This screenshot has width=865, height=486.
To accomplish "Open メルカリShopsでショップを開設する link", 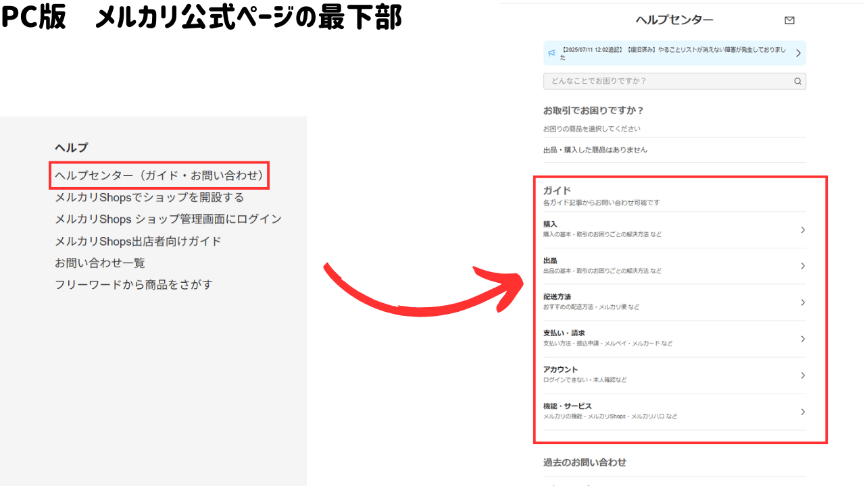I will 149,197.
